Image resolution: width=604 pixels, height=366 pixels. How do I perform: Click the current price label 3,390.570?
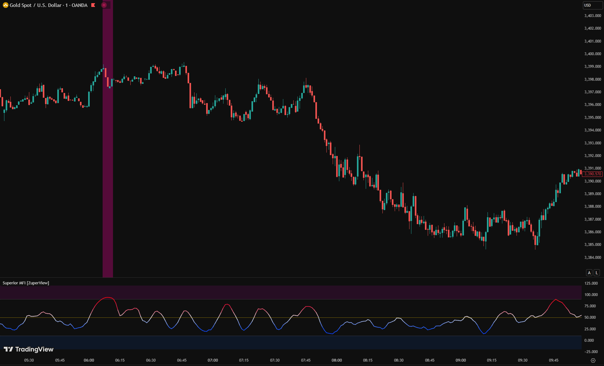click(592, 174)
